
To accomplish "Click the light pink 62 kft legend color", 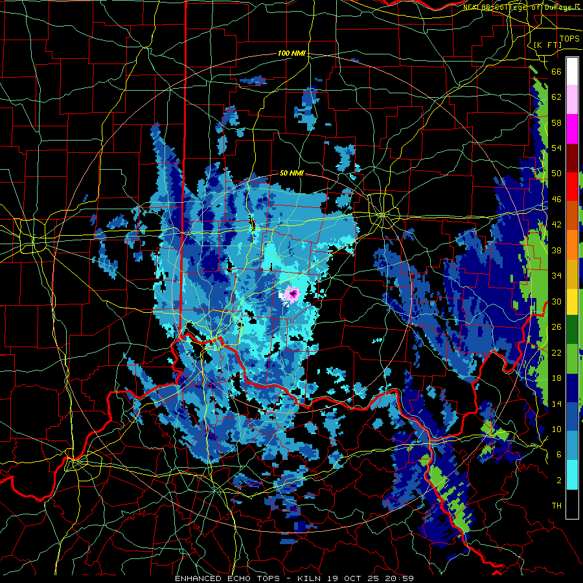I will [572, 99].
